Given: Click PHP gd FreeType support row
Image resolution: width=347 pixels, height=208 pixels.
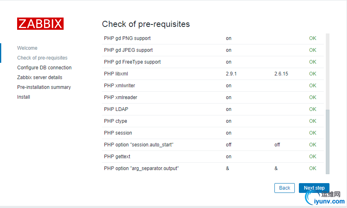Looking at the screenshot, I should [x=132, y=62].
